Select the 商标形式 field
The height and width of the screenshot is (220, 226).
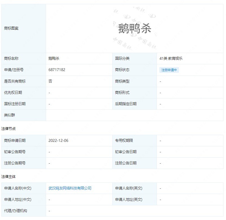[x=122, y=93]
